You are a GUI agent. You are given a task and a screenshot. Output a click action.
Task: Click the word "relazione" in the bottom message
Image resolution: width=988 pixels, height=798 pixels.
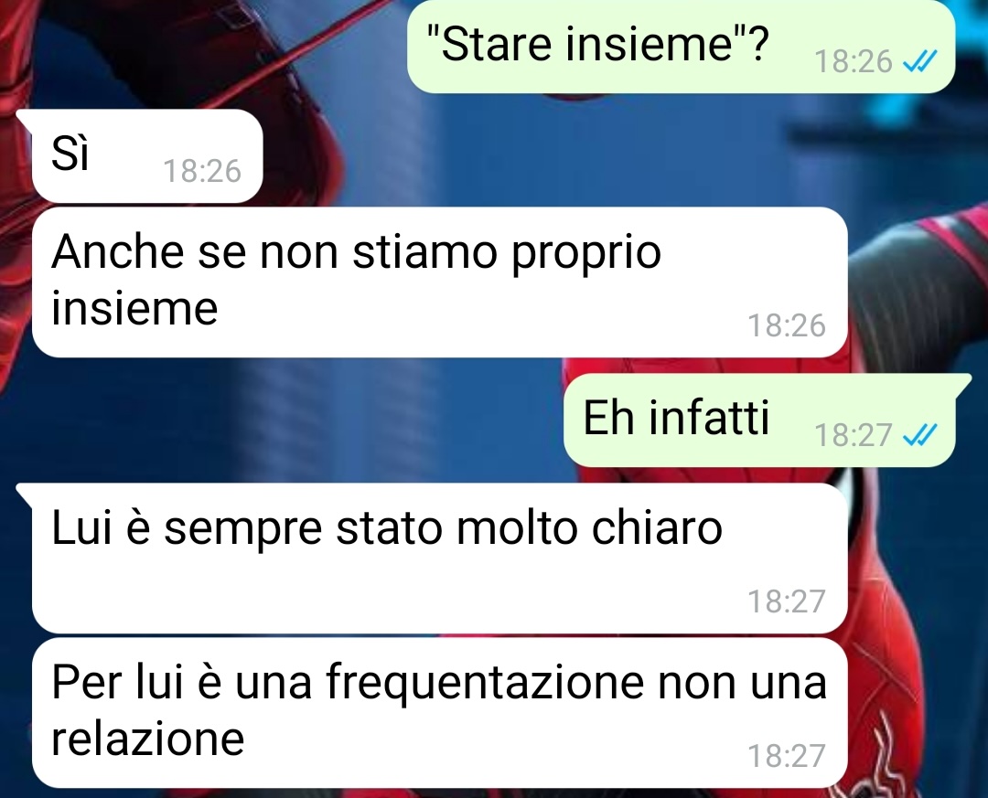(148, 739)
